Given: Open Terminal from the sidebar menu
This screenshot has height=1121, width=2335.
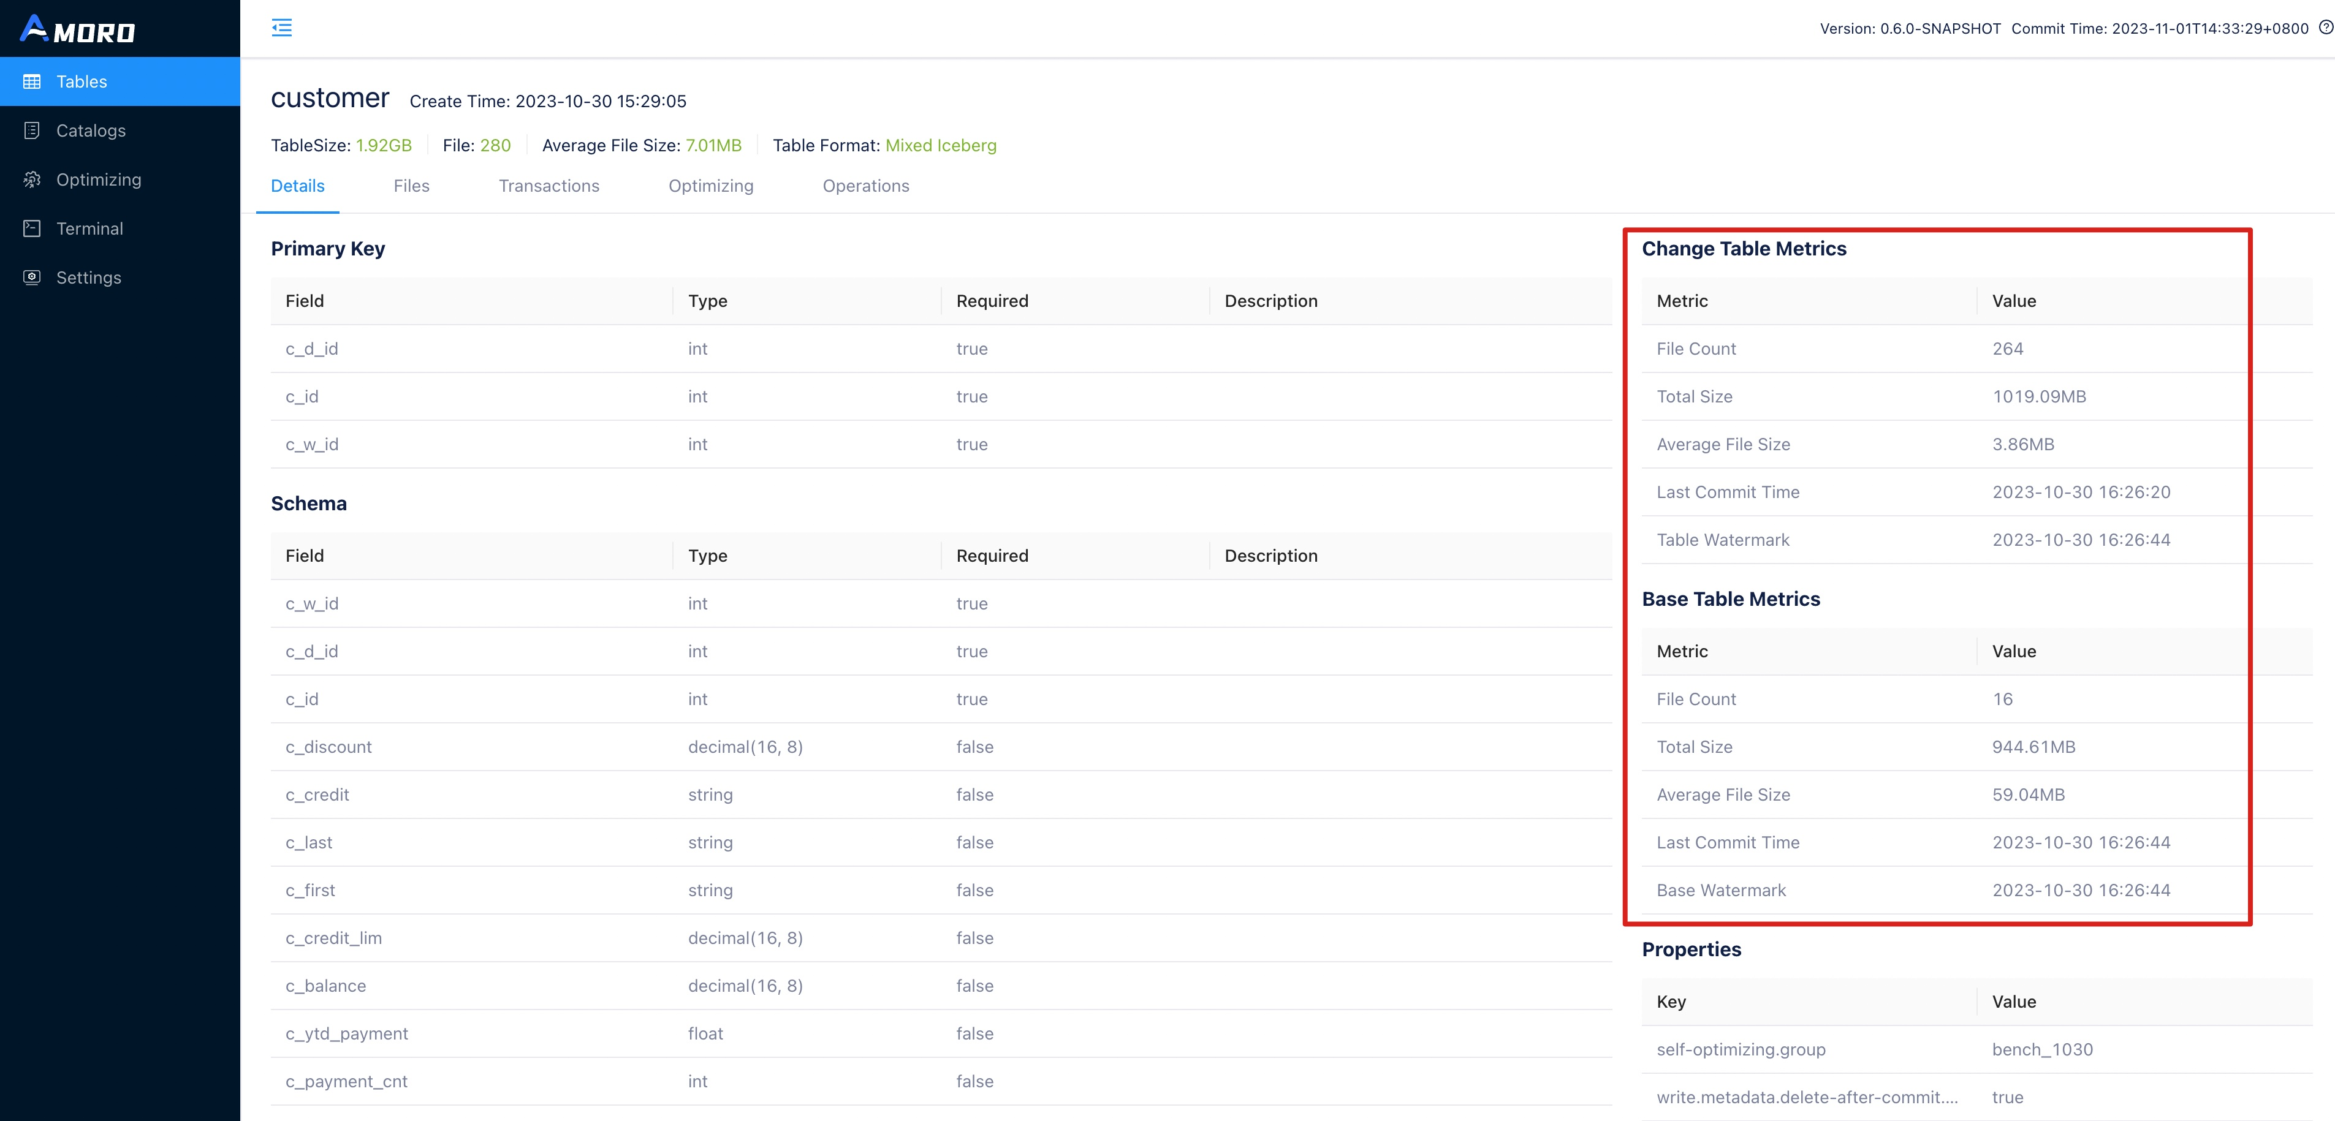Looking at the screenshot, I should click(x=89, y=228).
